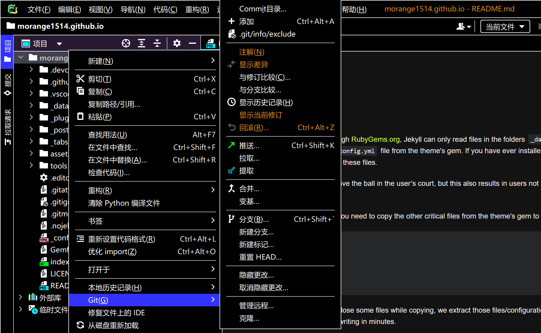Open the 代码(C) menu

165,9
